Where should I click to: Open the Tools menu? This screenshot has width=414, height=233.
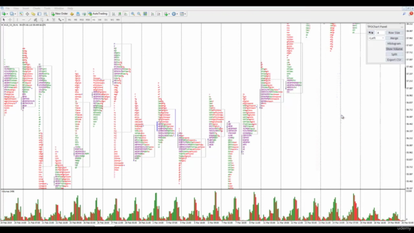[47, 8]
